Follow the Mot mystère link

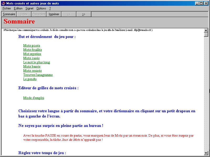coord(32,54)
